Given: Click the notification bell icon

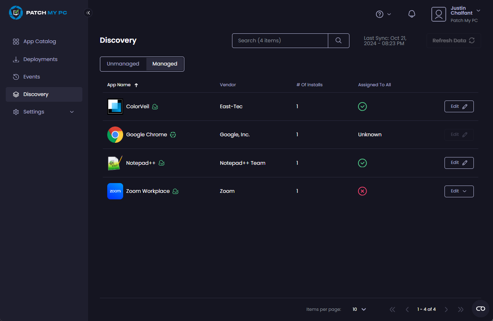Looking at the screenshot, I should click(412, 14).
